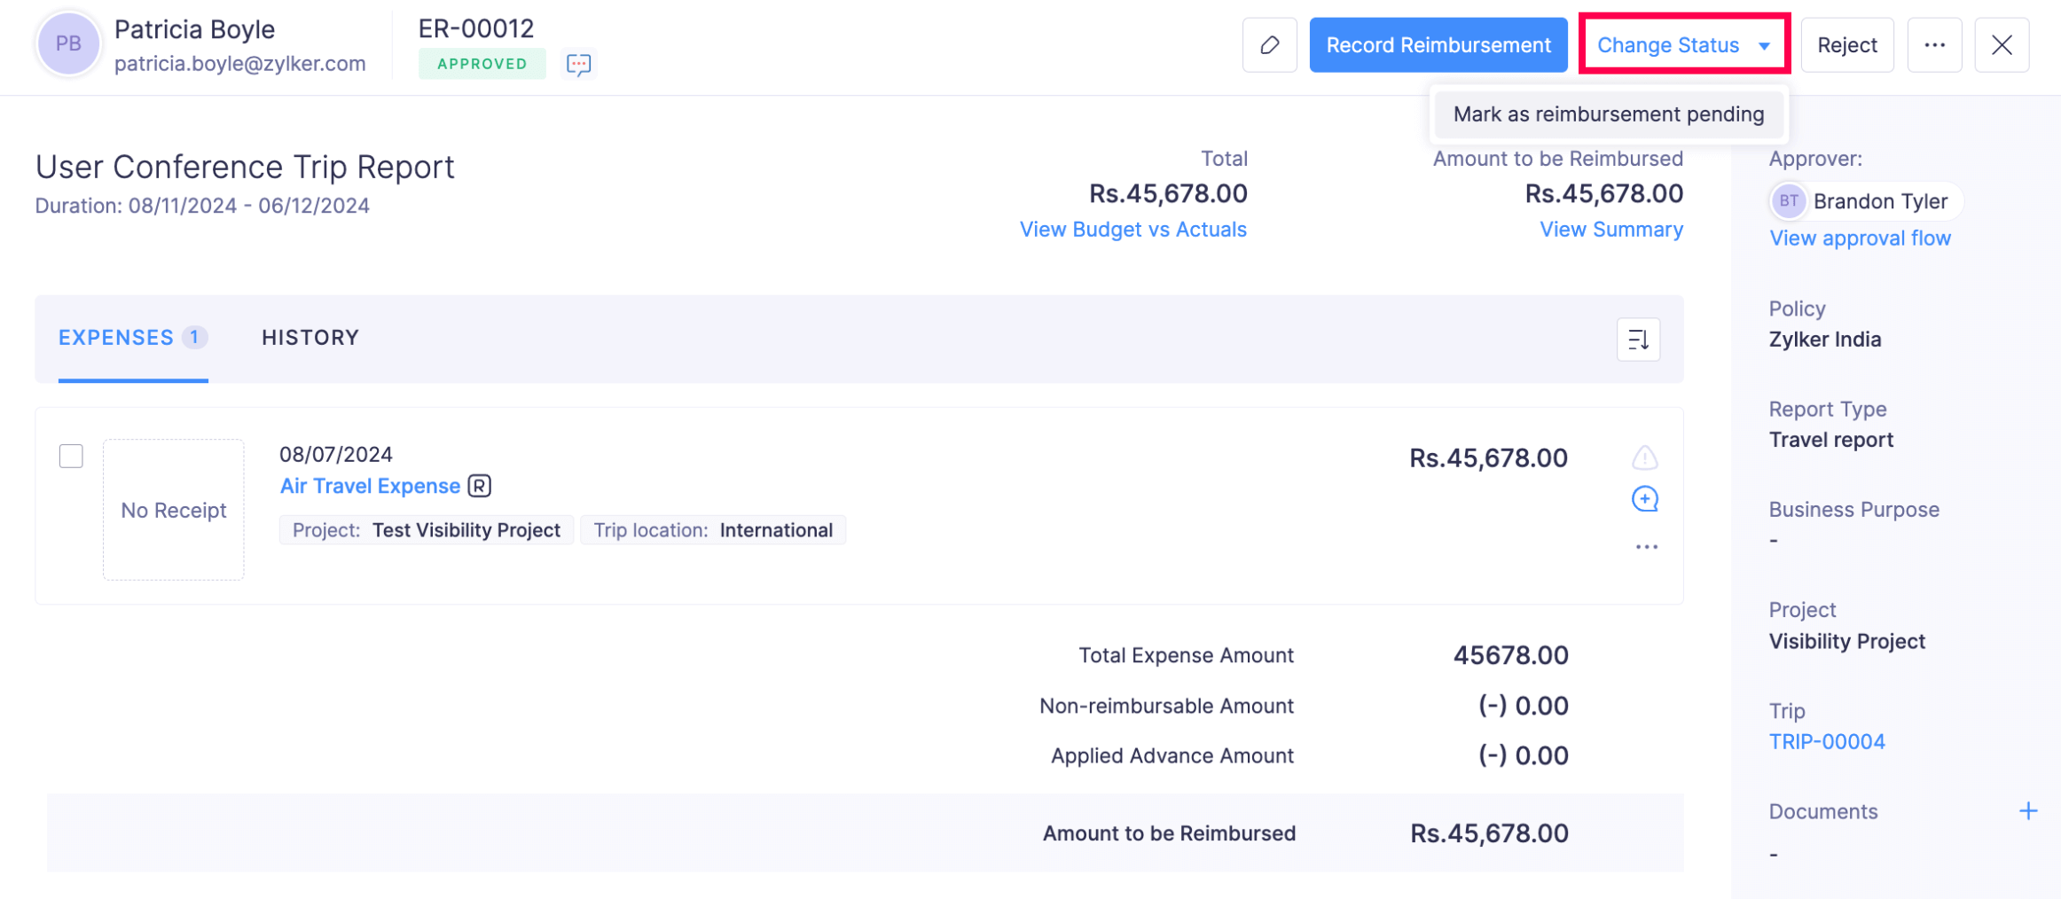Click the warning icon on Air Travel Expense
This screenshot has height=899, width=2061.
[1644, 457]
